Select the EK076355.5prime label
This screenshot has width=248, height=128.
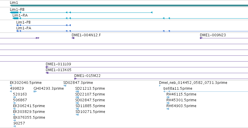click(x=29, y=118)
